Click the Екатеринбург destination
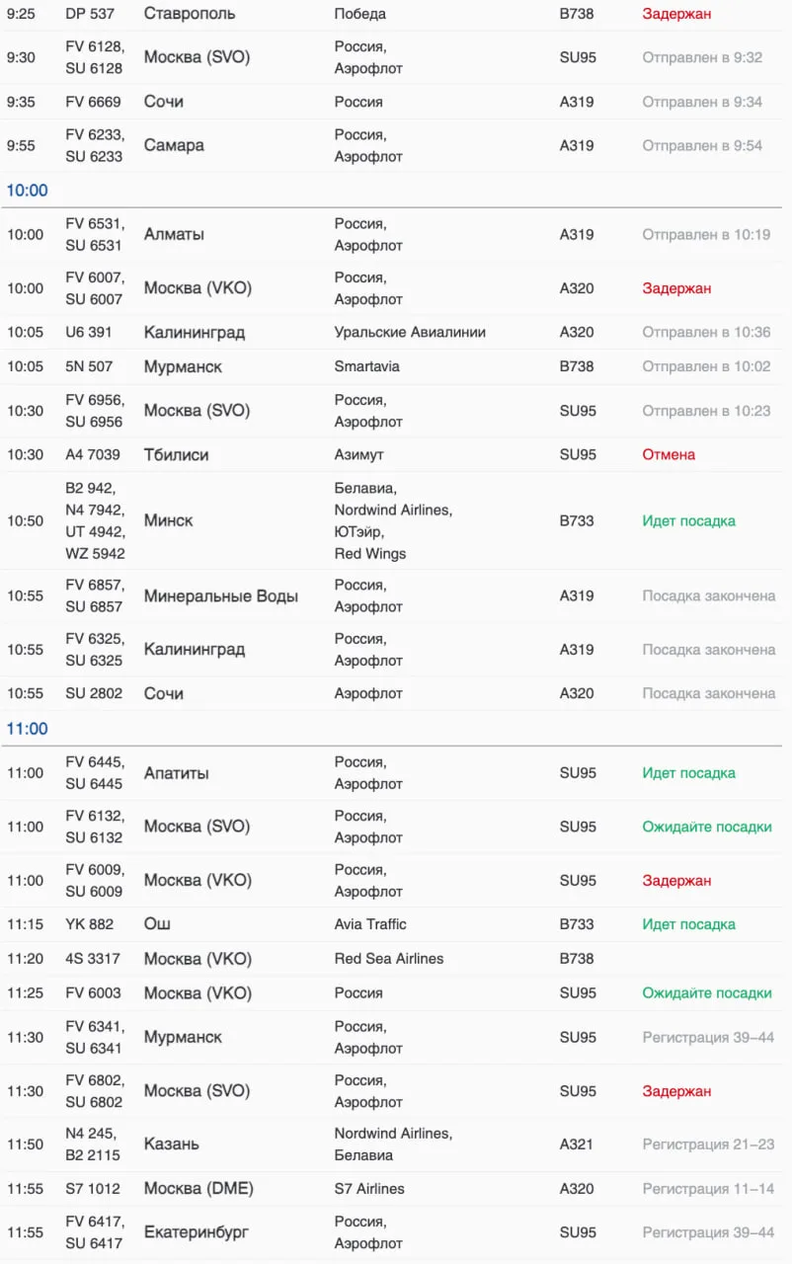Screen dimensions: 792x1264 pyautogui.click(x=196, y=1232)
